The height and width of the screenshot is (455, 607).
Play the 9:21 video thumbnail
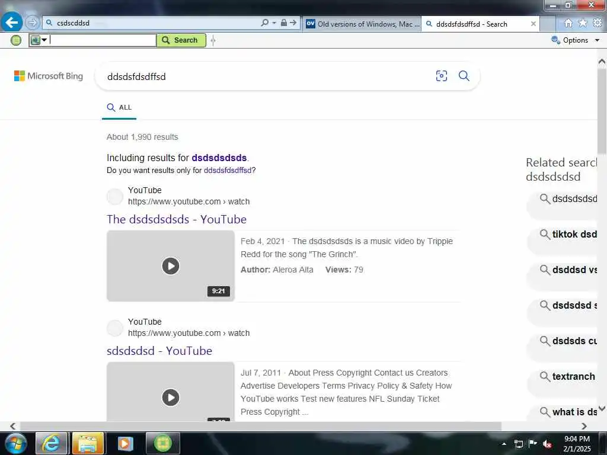[x=171, y=266]
